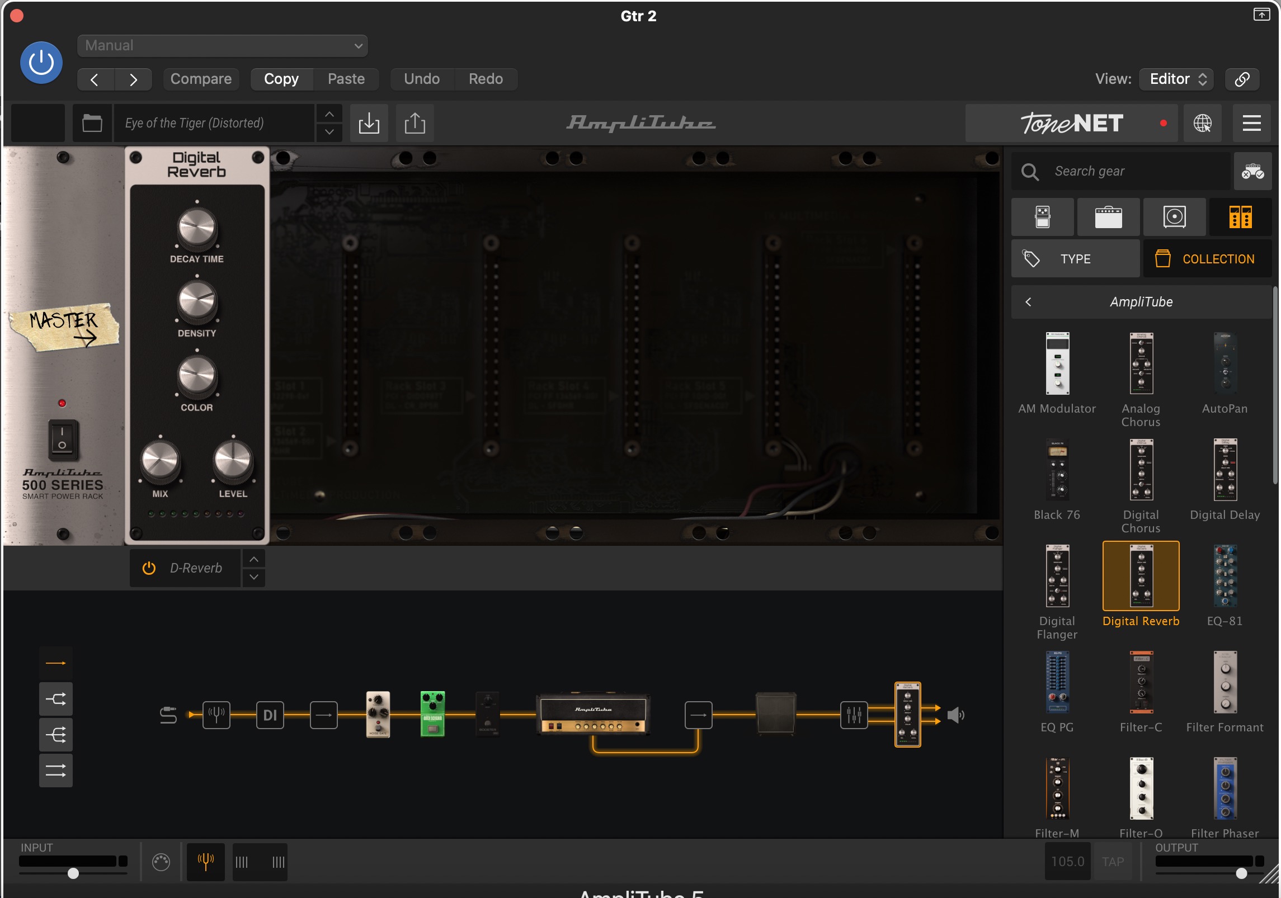Open the preset browser folder icon

tap(92, 123)
